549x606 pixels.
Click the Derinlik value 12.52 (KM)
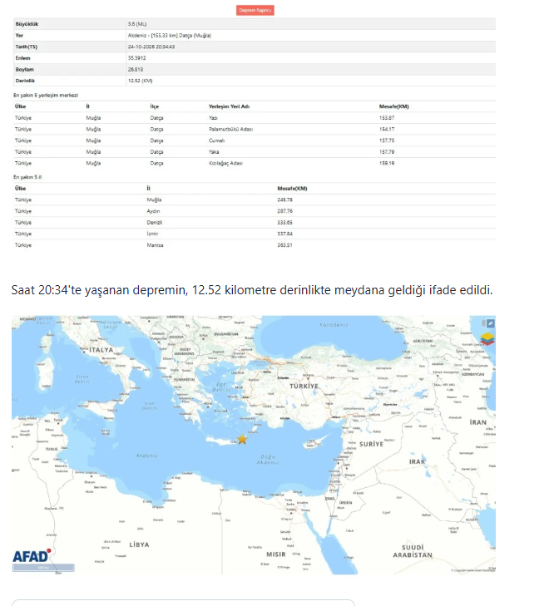click(x=140, y=81)
